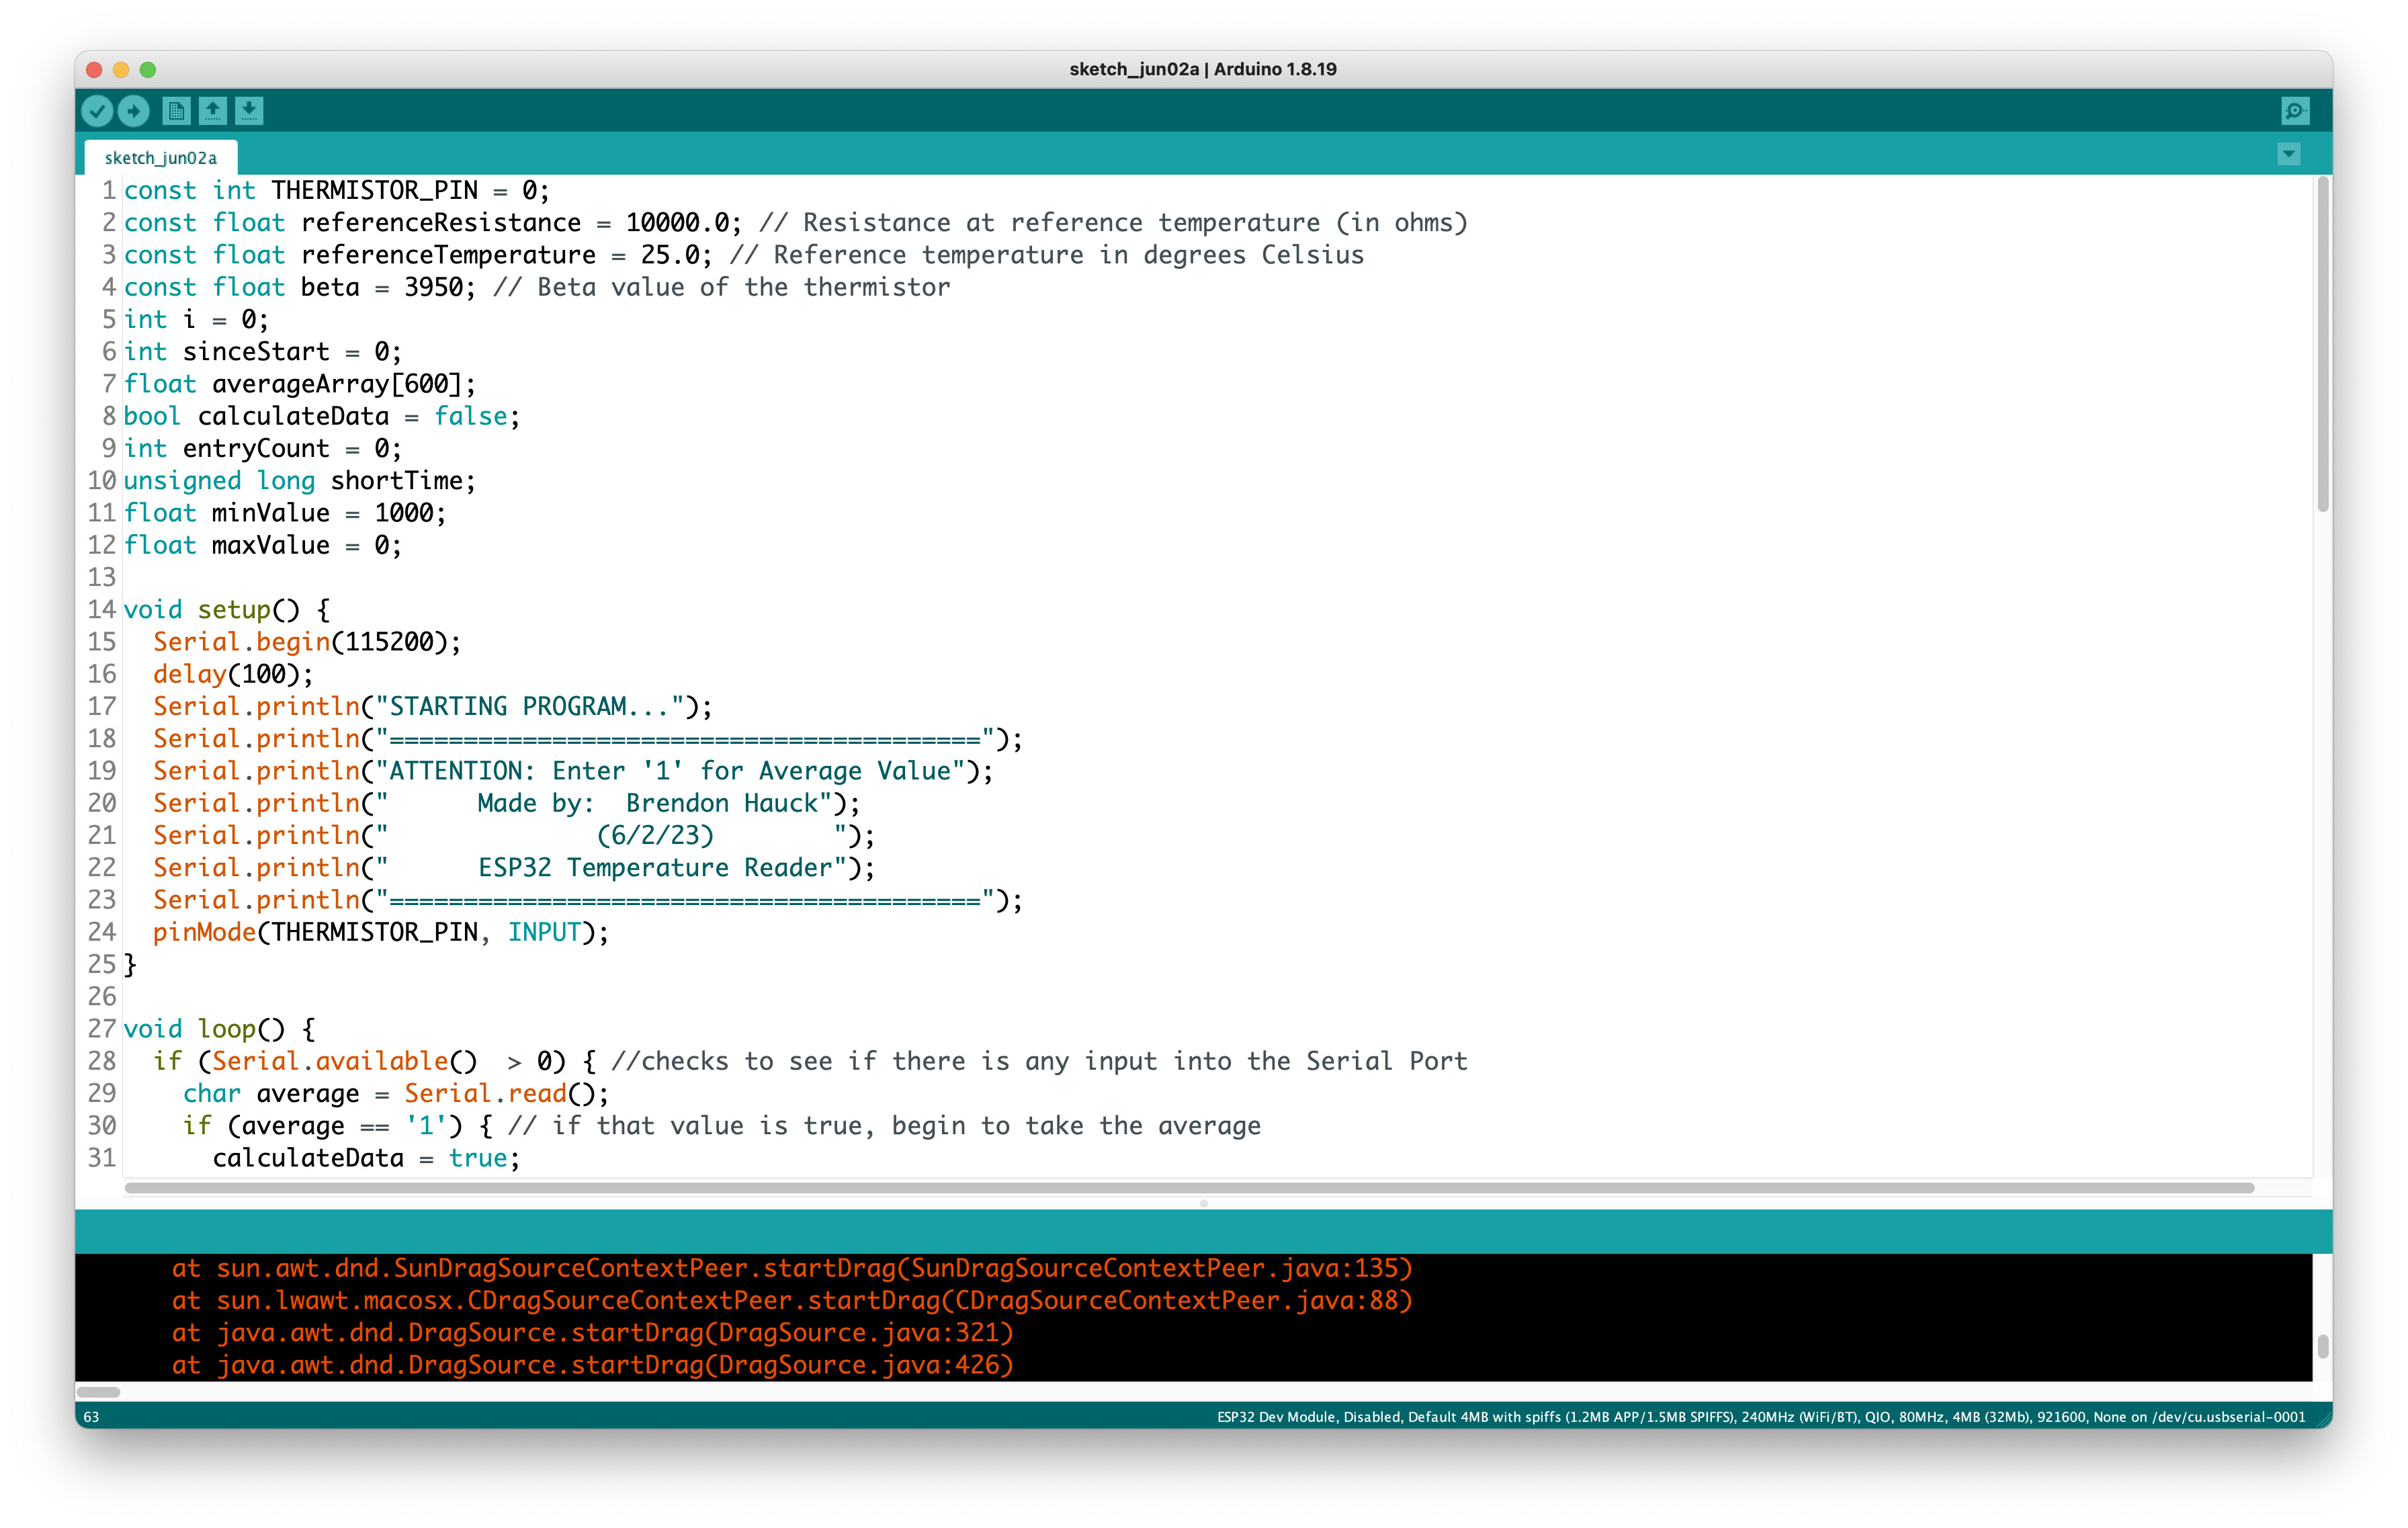Open the Serial Monitor magnifier icon
This screenshot has height=1528, width=2408.
point(2295,110)
